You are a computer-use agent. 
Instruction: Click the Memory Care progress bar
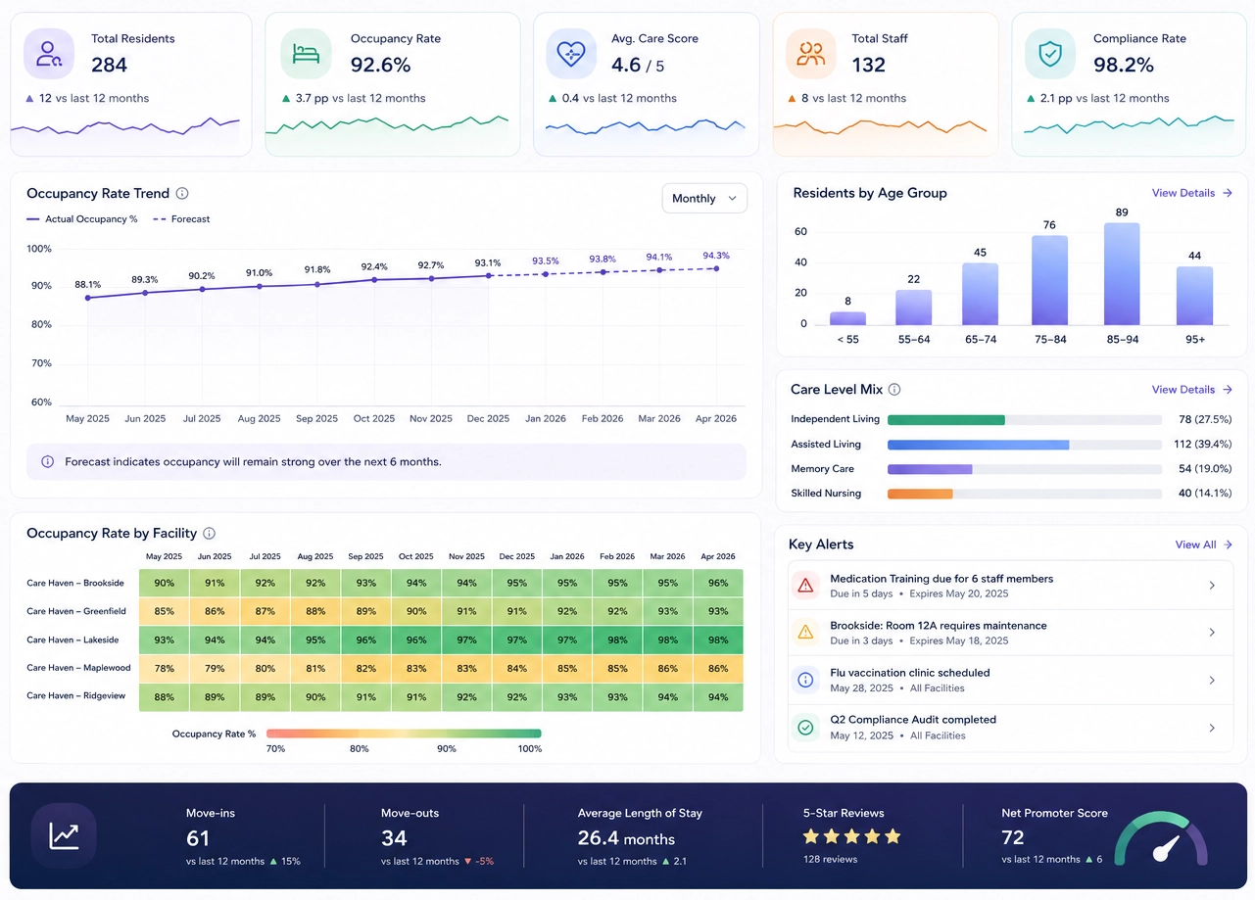(x=1024, y=469)
